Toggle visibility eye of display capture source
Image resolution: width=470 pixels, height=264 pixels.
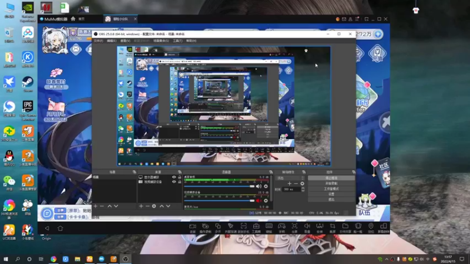(174, 177)
